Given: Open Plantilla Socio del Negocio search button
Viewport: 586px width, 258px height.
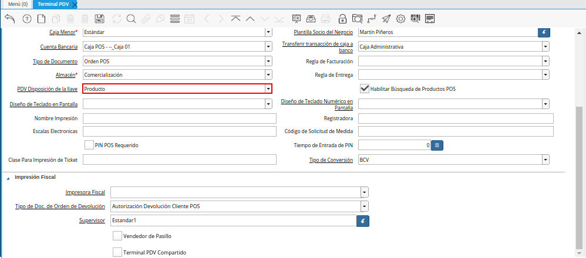Looking at the screenshot, I should (544, 32).
